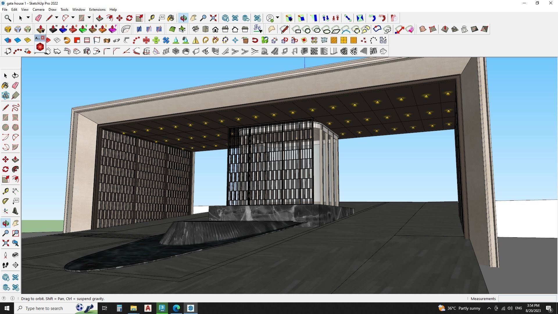The width and height of the screenshot is (558, 314).
Task: Open the Extensions menu
Action: (x=97, y=9)
